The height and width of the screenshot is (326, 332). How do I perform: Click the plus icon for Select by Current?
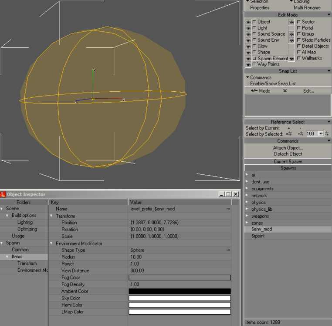[288, 128]
